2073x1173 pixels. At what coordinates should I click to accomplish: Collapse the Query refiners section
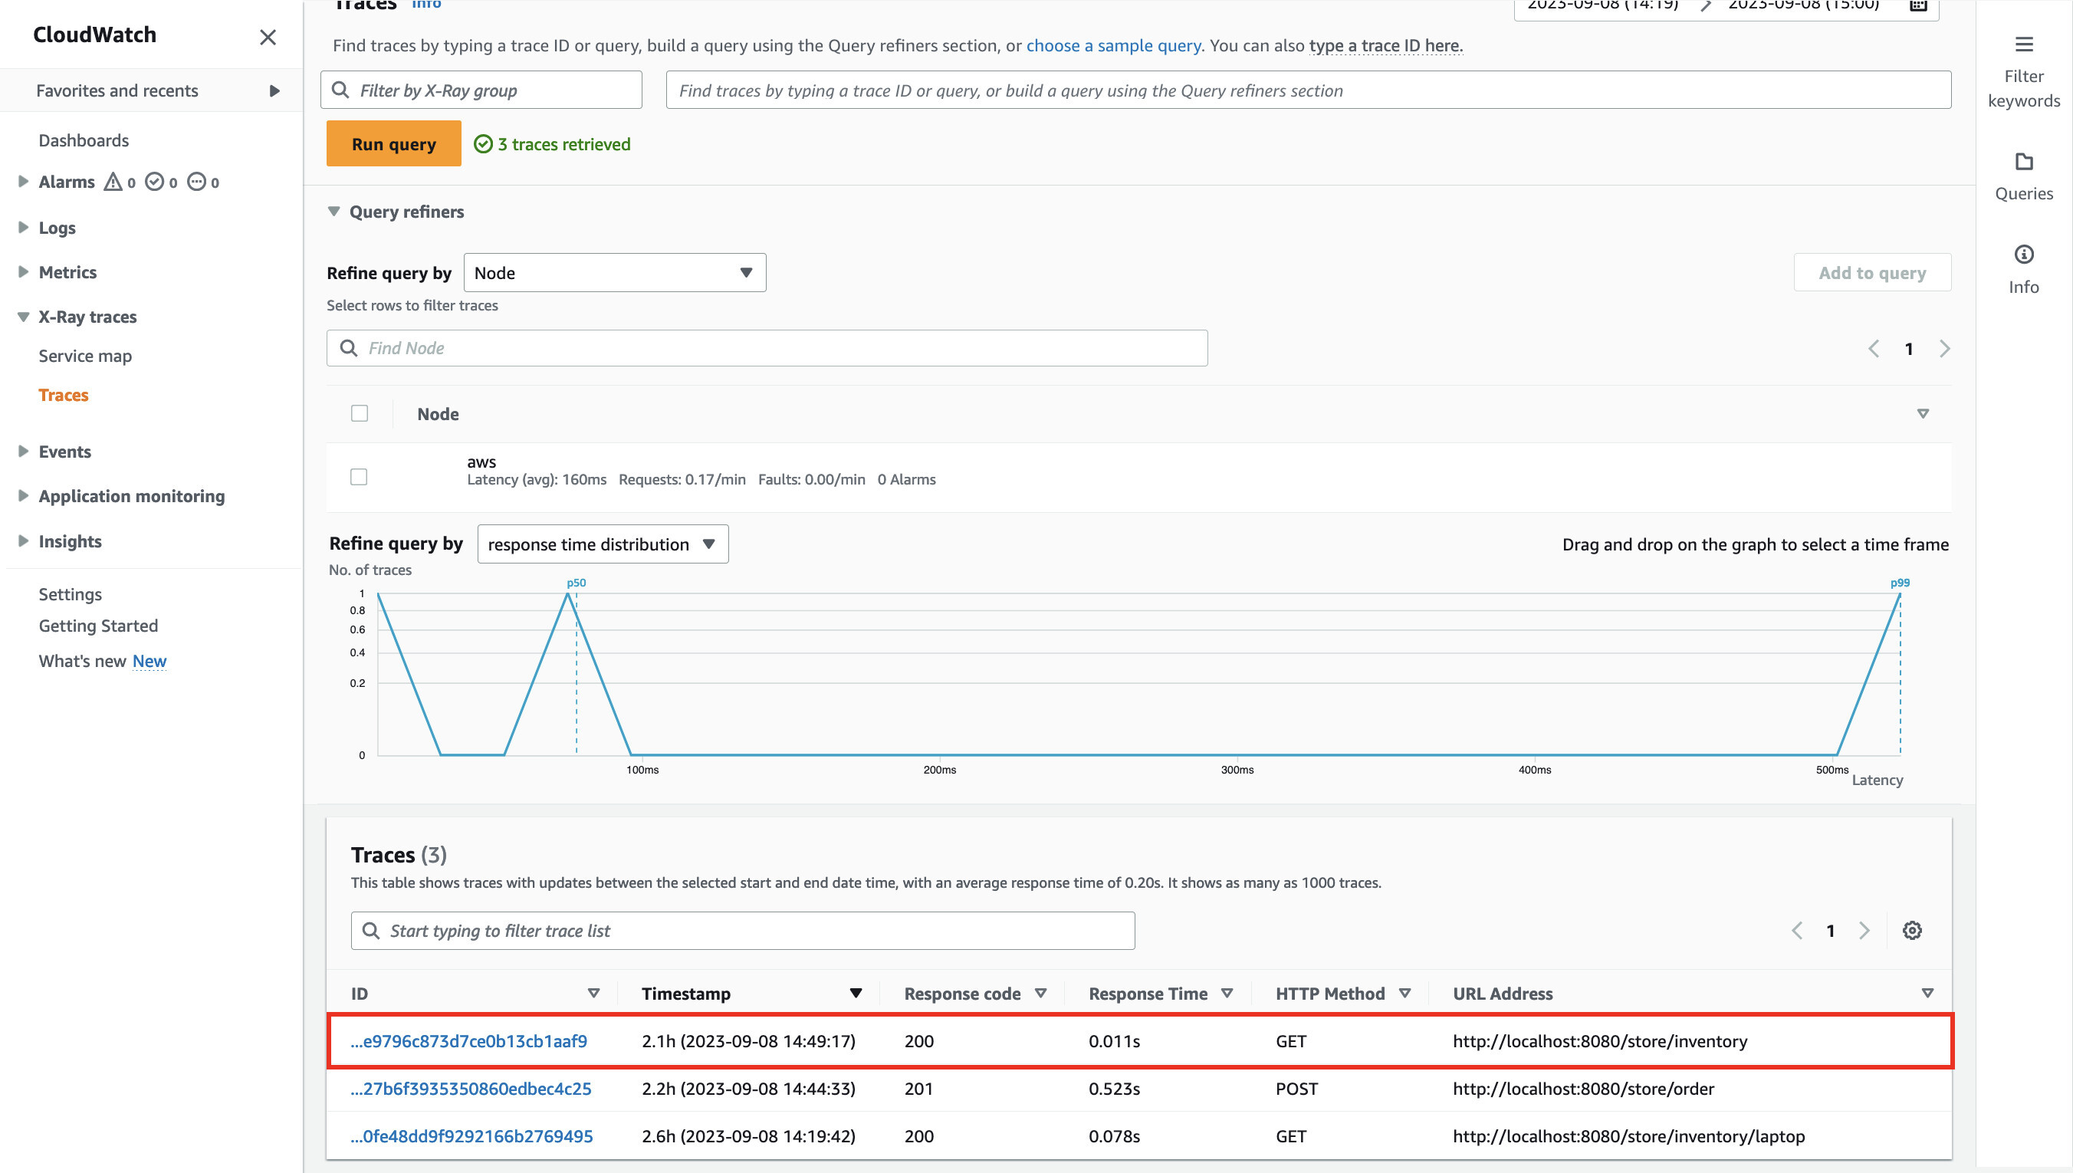333,212
